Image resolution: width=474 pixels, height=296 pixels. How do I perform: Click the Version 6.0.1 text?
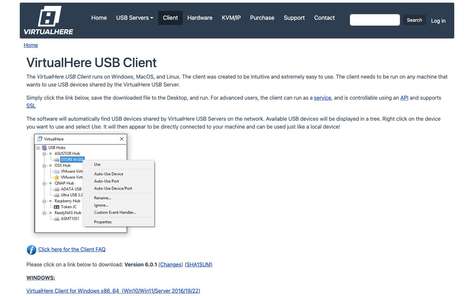141,264
